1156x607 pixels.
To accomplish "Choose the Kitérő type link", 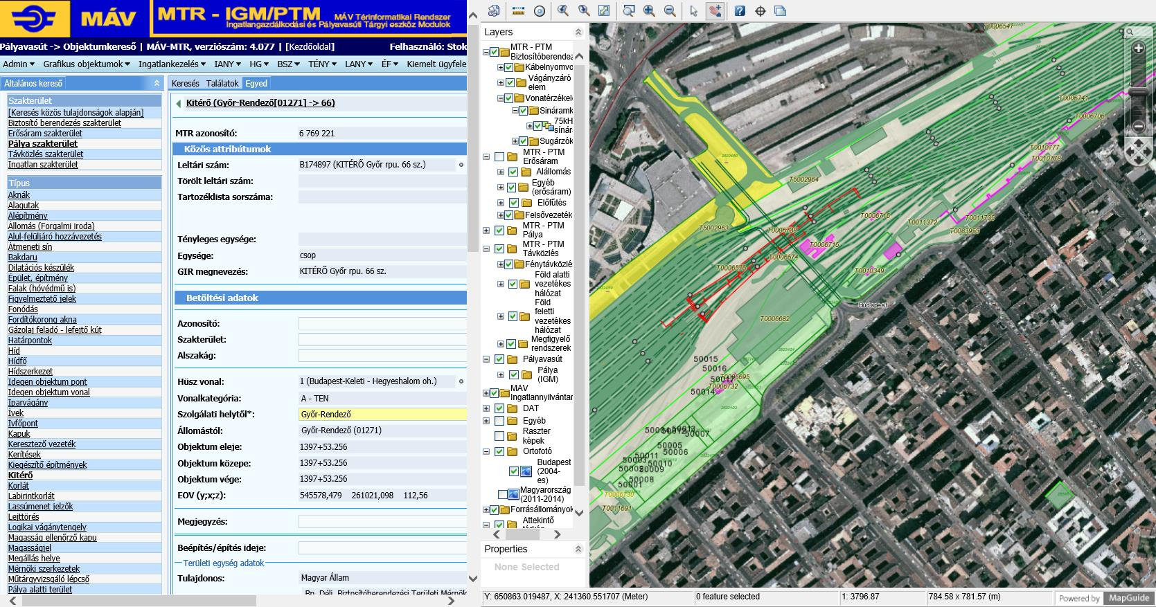I will click(x=20, y=475).
